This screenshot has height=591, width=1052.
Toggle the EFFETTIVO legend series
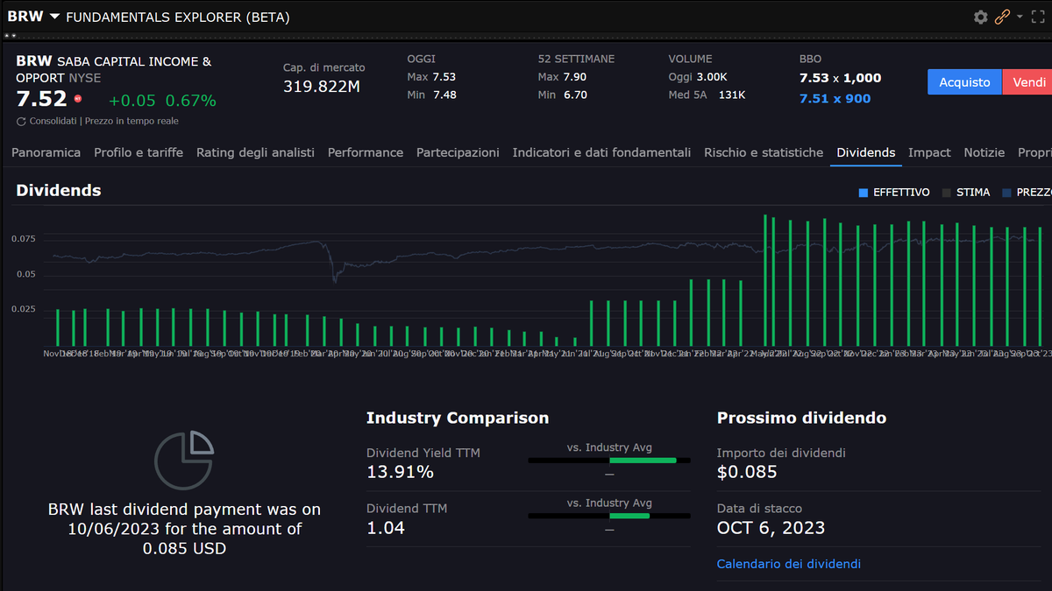click(x=894, y=193)
